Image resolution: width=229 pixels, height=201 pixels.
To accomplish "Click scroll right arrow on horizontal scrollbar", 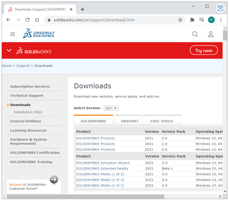I will click(220, 196).
